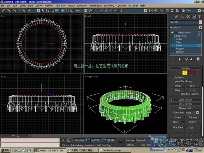Activate the Select and Move tool

(63, 10)
